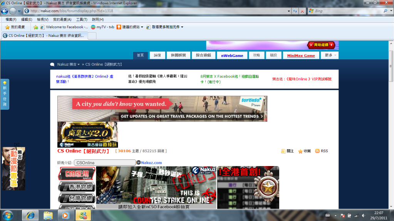Click the CS Online【絕對武力】forum title
This screenshot has height=221, width=394.
click(84, 151)
